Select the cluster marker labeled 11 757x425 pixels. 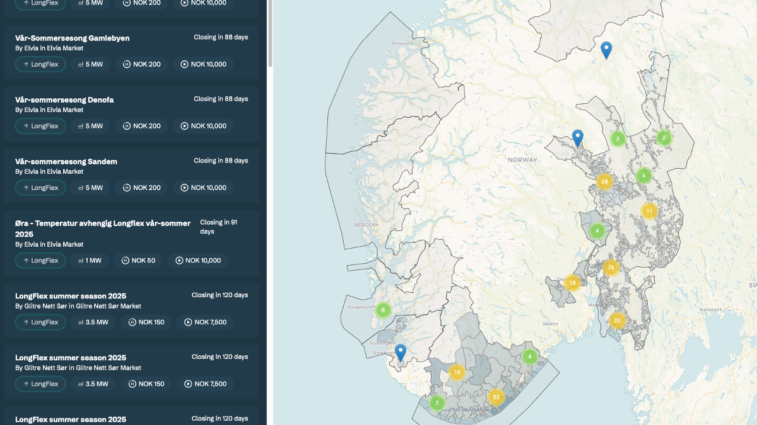649,211
